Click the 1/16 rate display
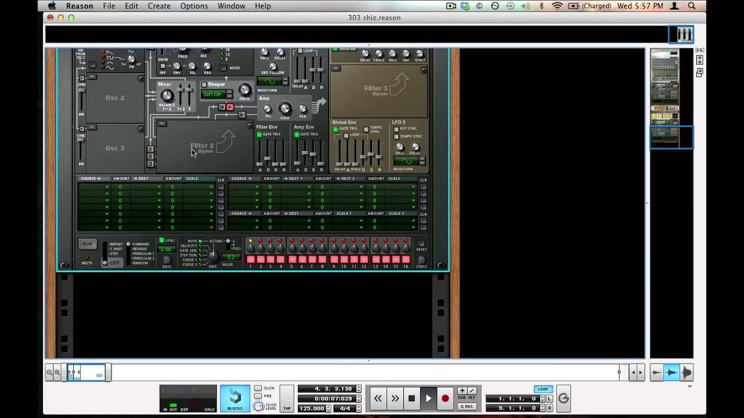 coord(166,250)
